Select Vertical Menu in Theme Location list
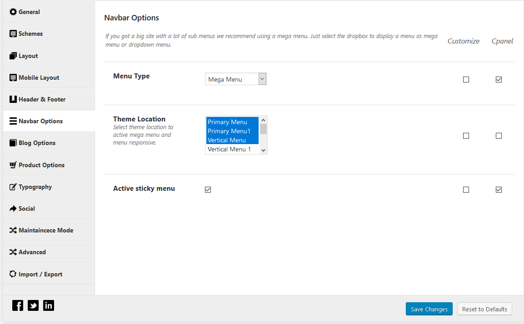This screenshot has width=524, height=324. 232,140
